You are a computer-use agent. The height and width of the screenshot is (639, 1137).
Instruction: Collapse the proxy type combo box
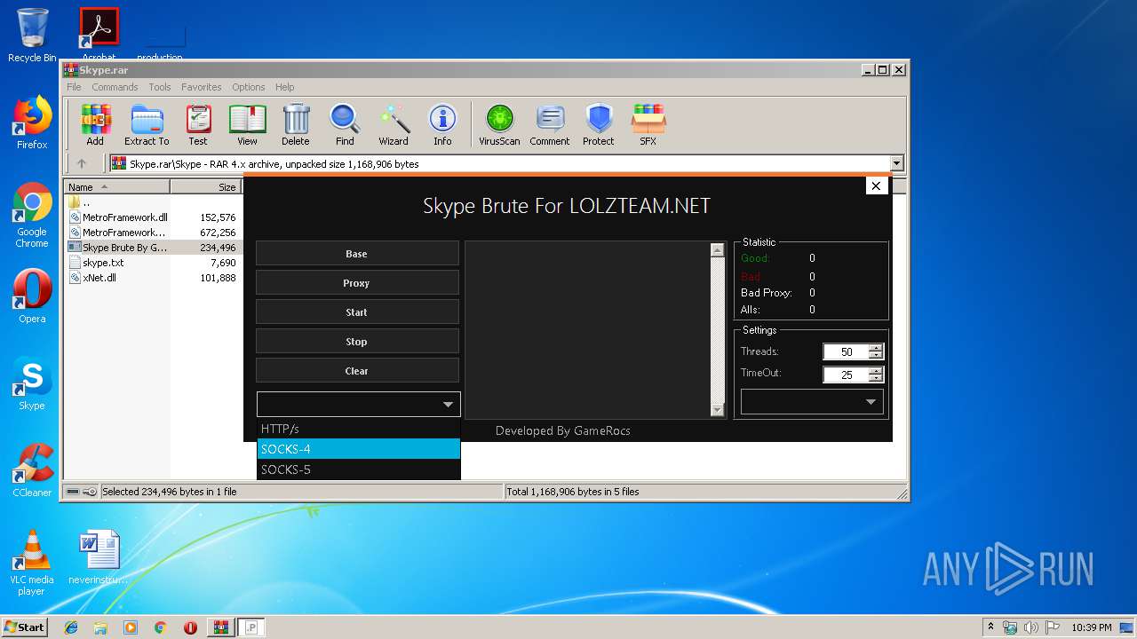click(x=448, y=405)
